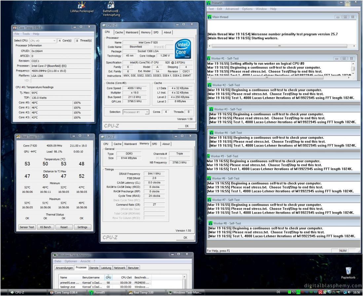The width and height of the screenshot is (363, 296).
Task: Switch to Prime95 in the taskbar
Action: pos(106,292)
